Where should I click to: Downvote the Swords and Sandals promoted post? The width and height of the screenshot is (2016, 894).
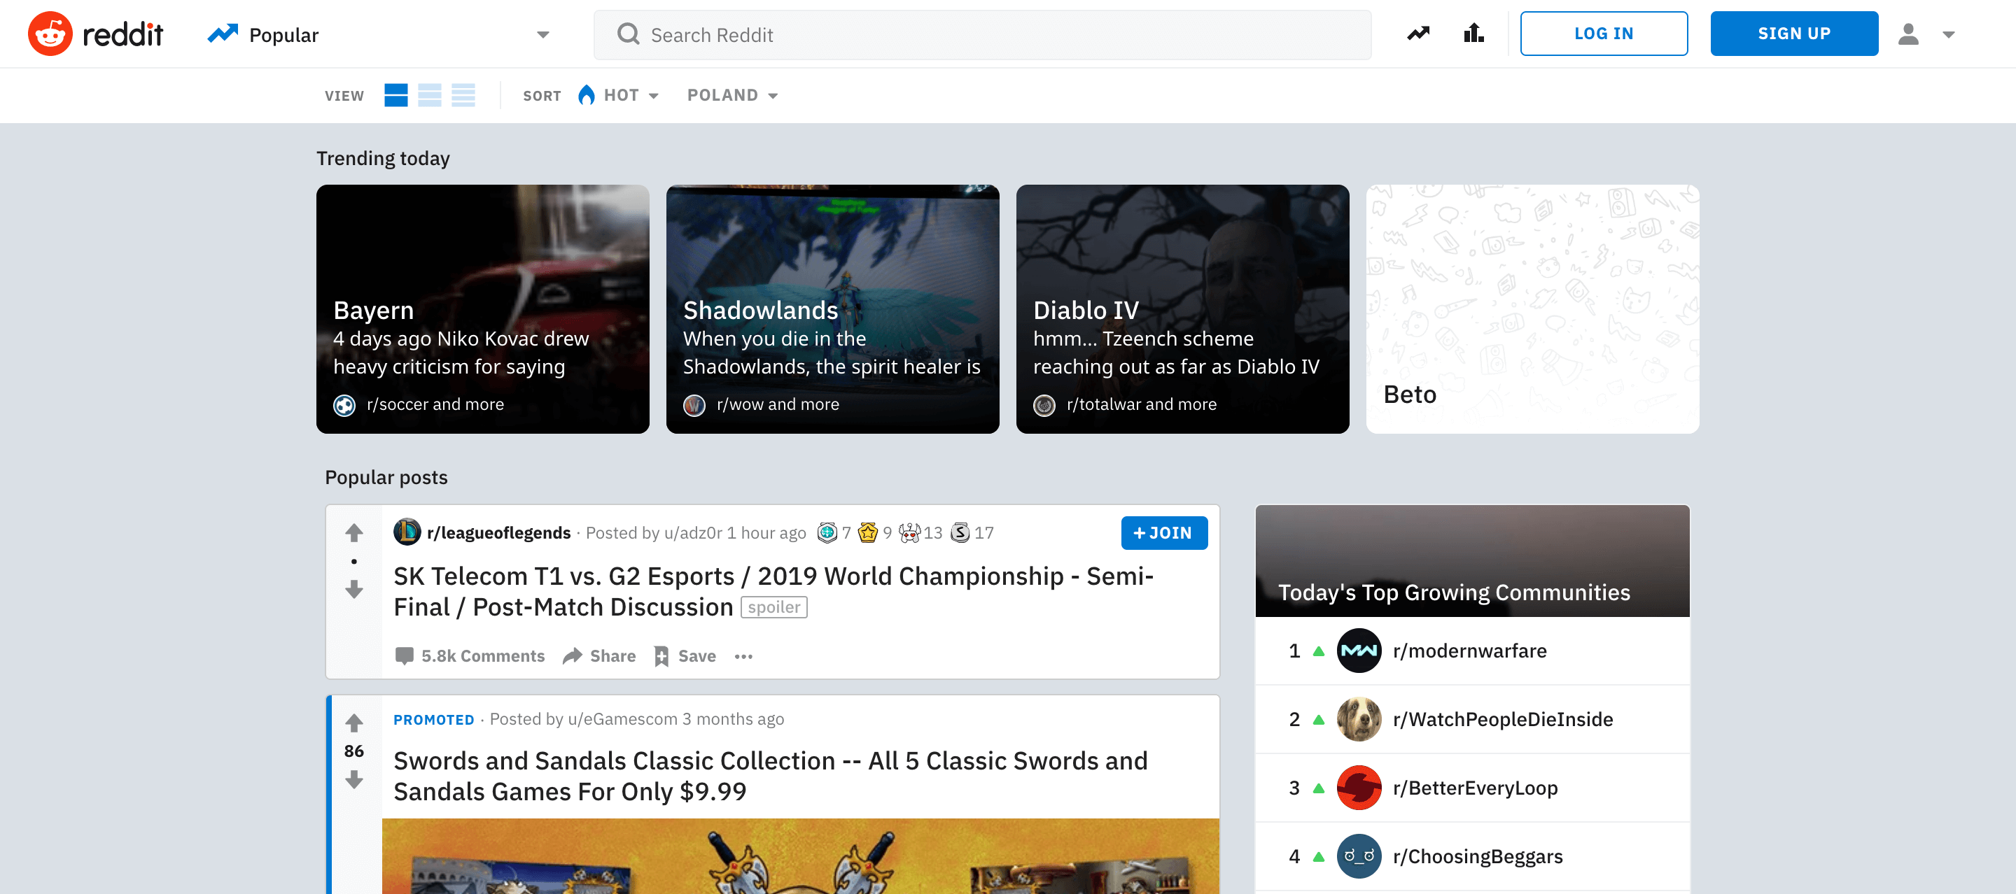click(x=353, y=779)
